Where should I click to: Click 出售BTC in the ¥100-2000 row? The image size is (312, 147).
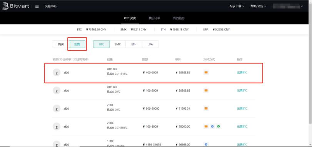[242, 90]
